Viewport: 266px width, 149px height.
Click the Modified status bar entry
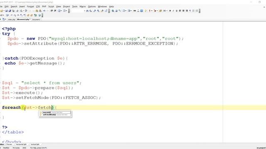pyautogui.click(x=6, y=148)
